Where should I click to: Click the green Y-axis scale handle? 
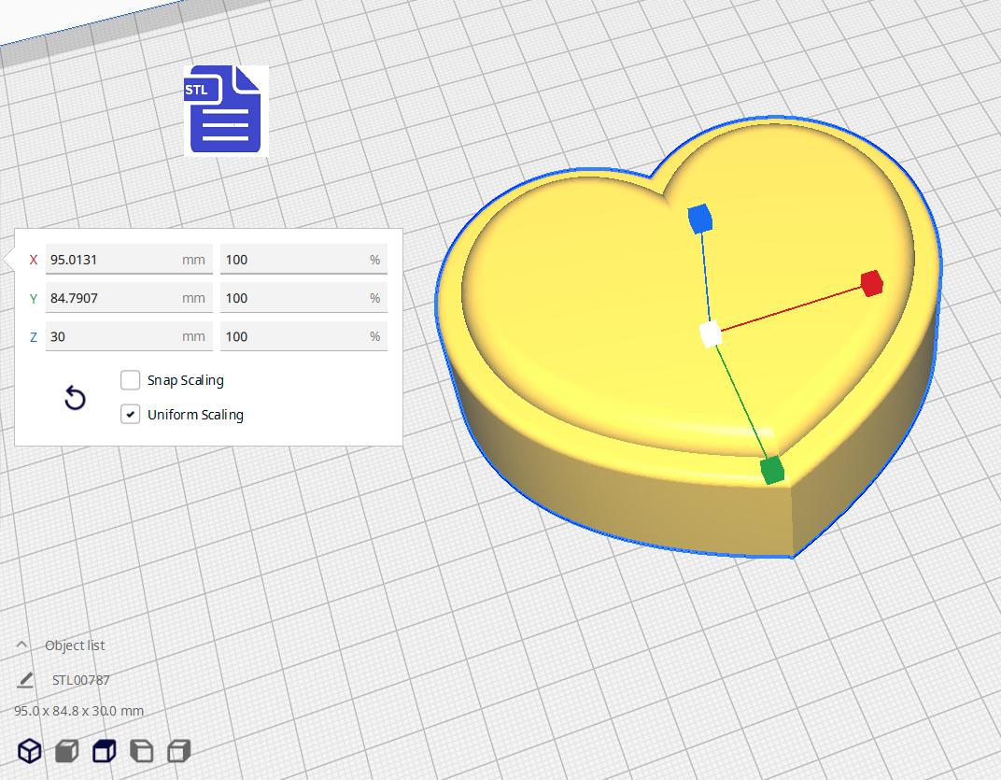pyautogui.click(x=771, y=472)
